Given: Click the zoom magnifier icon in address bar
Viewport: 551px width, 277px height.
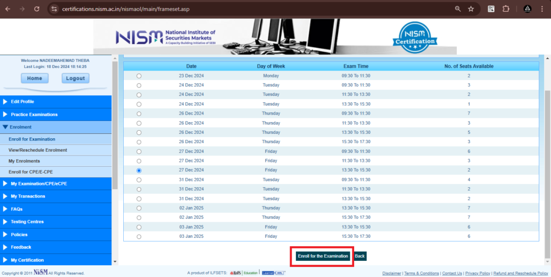Looking at the screenshot, I should (x=457, y=9).
